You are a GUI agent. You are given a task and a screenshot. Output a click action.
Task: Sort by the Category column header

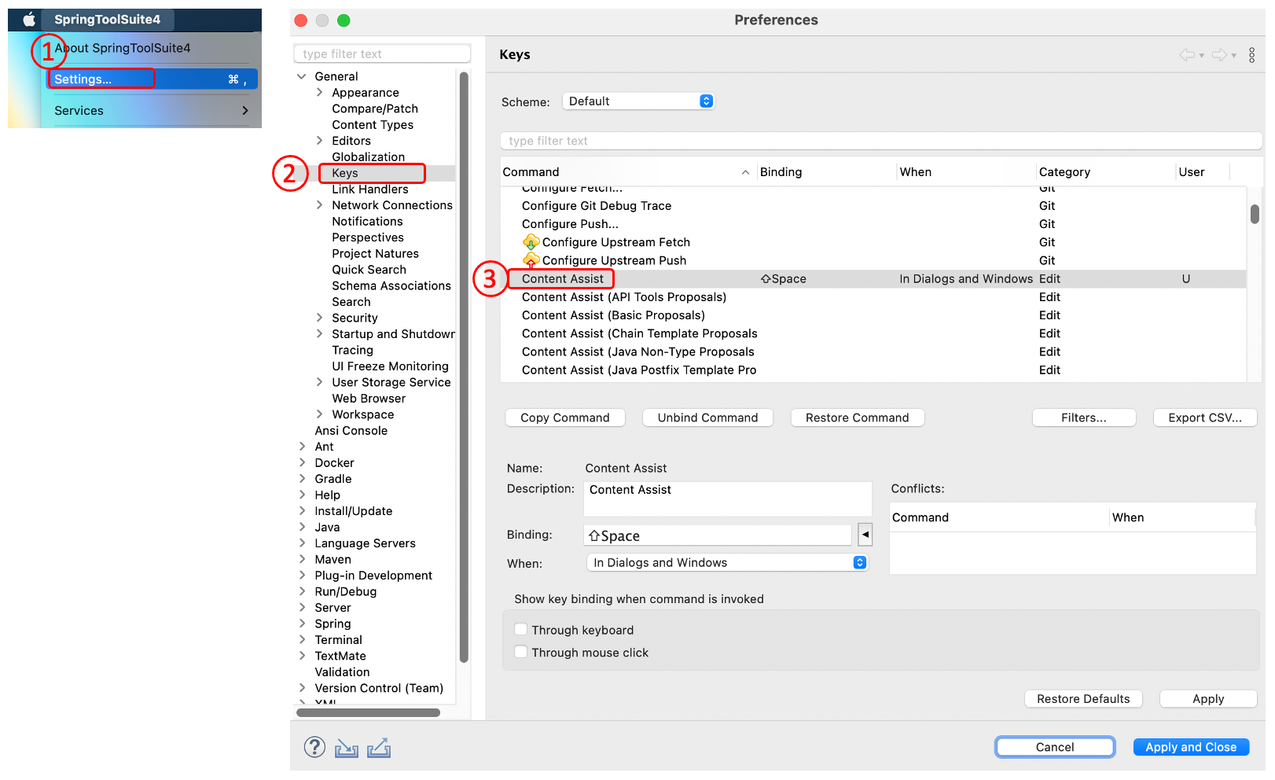tap(1105, 172)
